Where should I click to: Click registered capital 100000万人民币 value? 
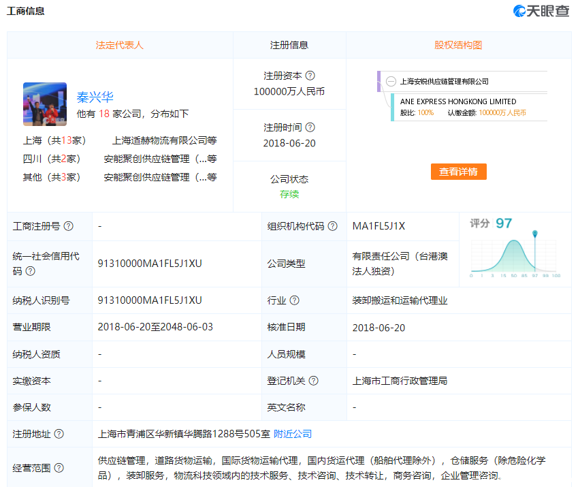tap(289, 91)
